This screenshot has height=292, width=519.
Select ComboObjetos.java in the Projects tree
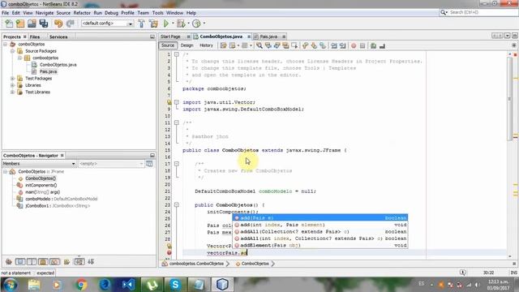58,65
